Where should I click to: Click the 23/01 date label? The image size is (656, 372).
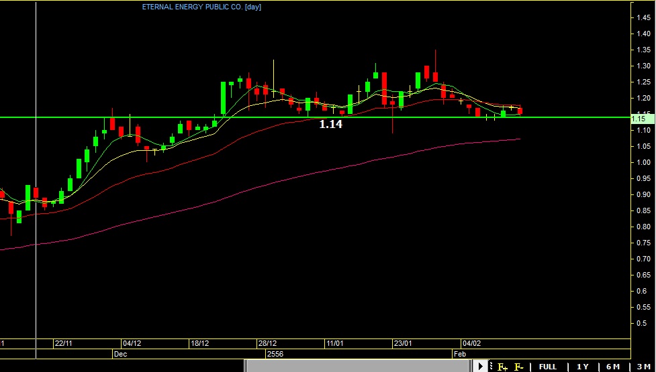tap(403, 344)
